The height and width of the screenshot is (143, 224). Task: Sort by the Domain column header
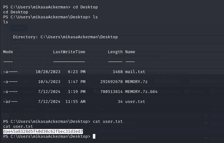pos(52,109)
